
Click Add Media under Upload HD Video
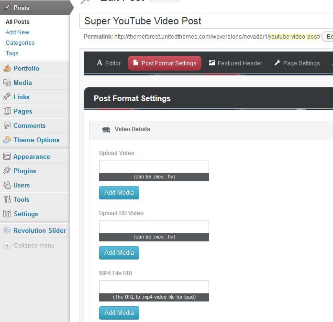pyautogui.click(x=119, y=253)
